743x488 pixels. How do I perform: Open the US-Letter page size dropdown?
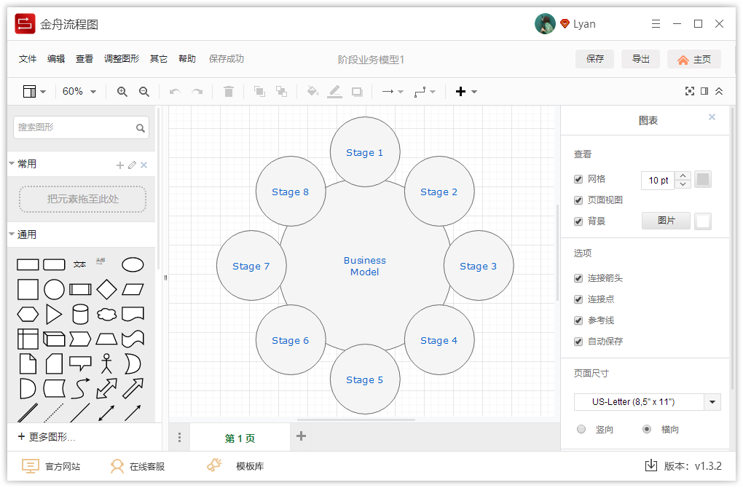646,401
